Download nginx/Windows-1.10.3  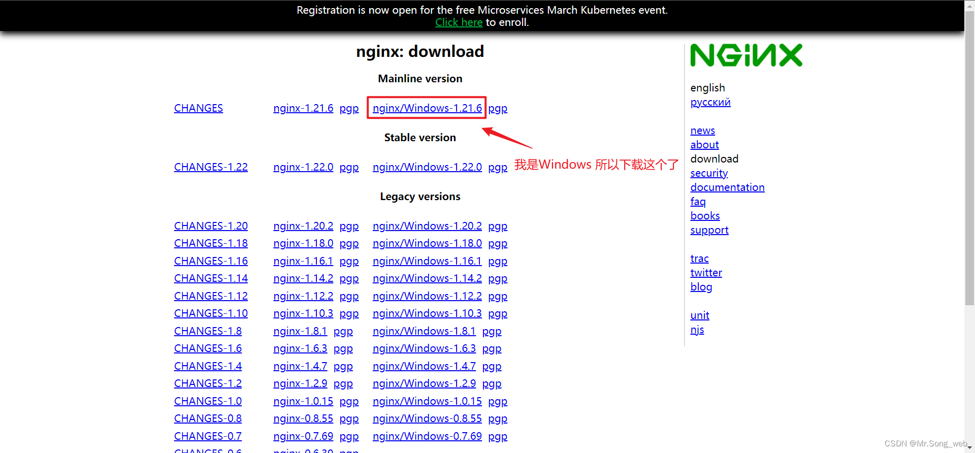pos(427,313)
